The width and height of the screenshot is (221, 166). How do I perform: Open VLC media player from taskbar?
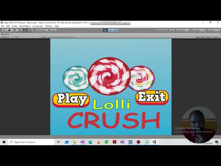(98, 142)
